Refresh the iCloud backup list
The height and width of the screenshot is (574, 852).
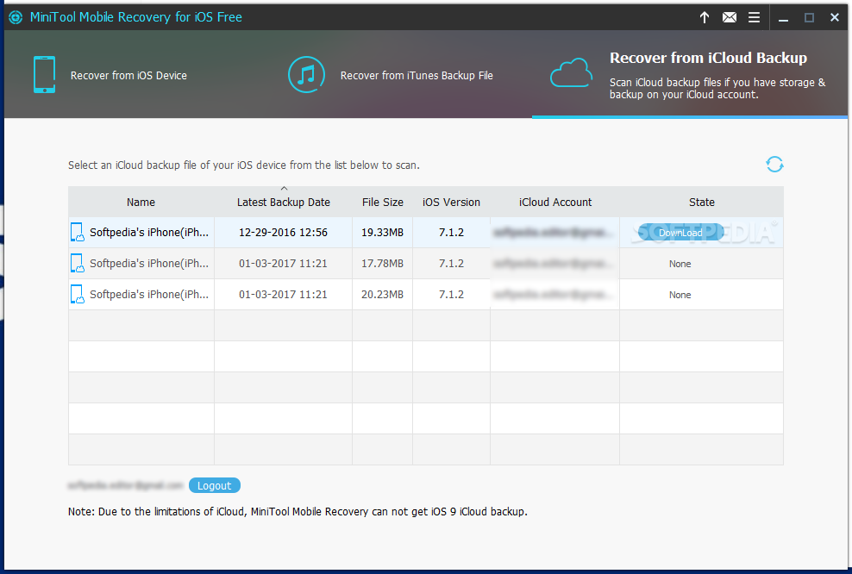tap(774, 164)
